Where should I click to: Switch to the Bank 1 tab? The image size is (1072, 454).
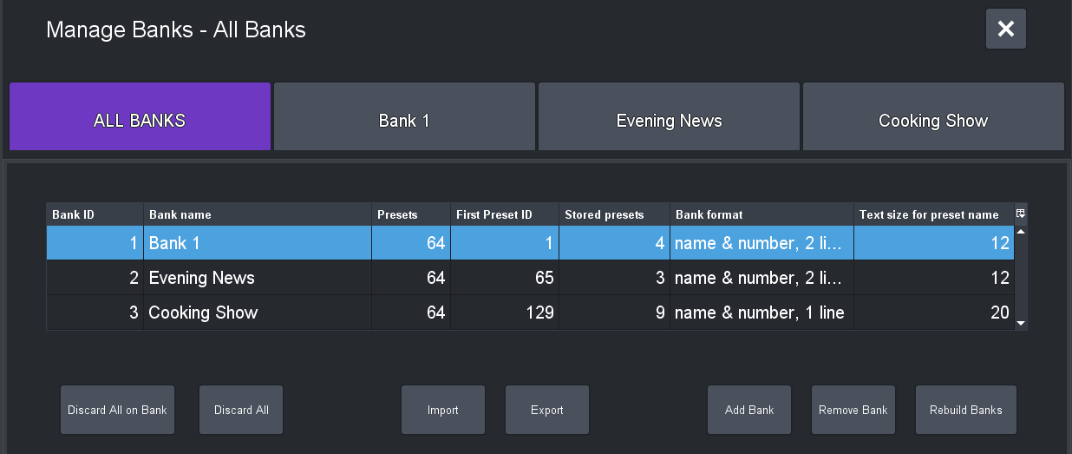404,117
